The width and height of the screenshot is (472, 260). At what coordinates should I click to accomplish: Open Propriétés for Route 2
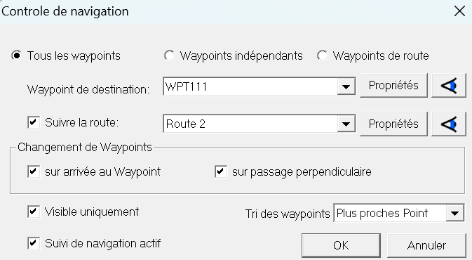pyautogui.click(x=393, y=124)
